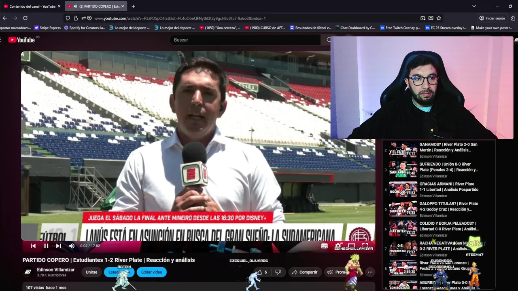Click the YouTube logo home link
The width and height of the screenshot is (518, 291).
[22, 40]
